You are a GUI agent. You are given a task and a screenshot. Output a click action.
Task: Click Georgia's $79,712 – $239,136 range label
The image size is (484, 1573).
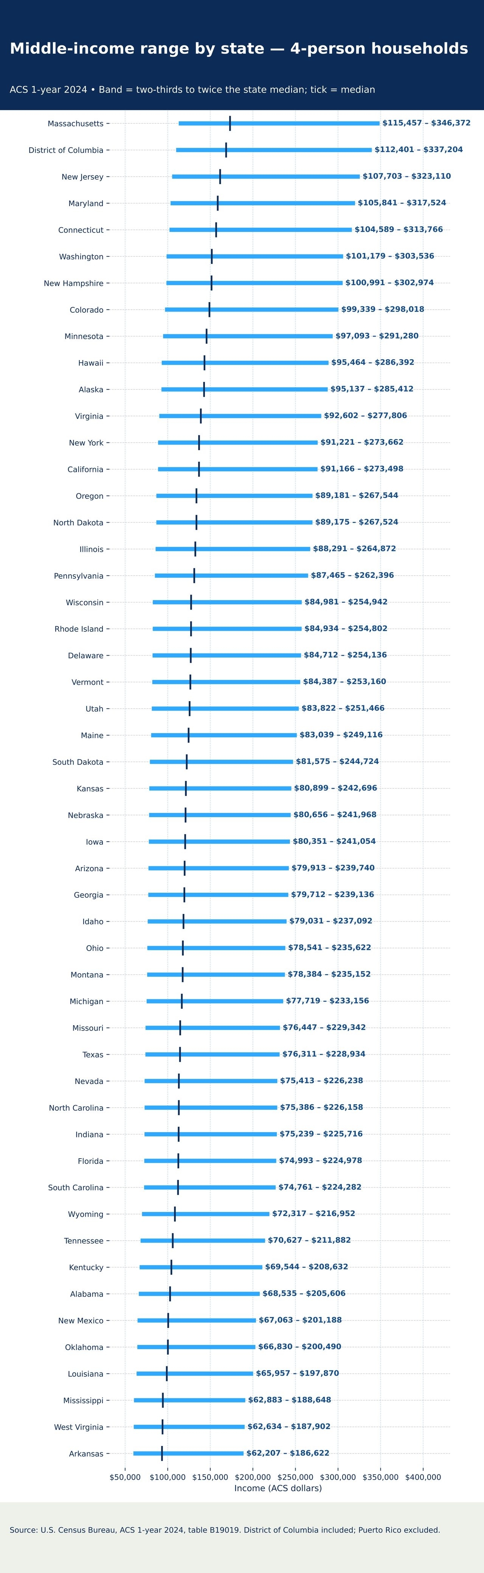332,895
